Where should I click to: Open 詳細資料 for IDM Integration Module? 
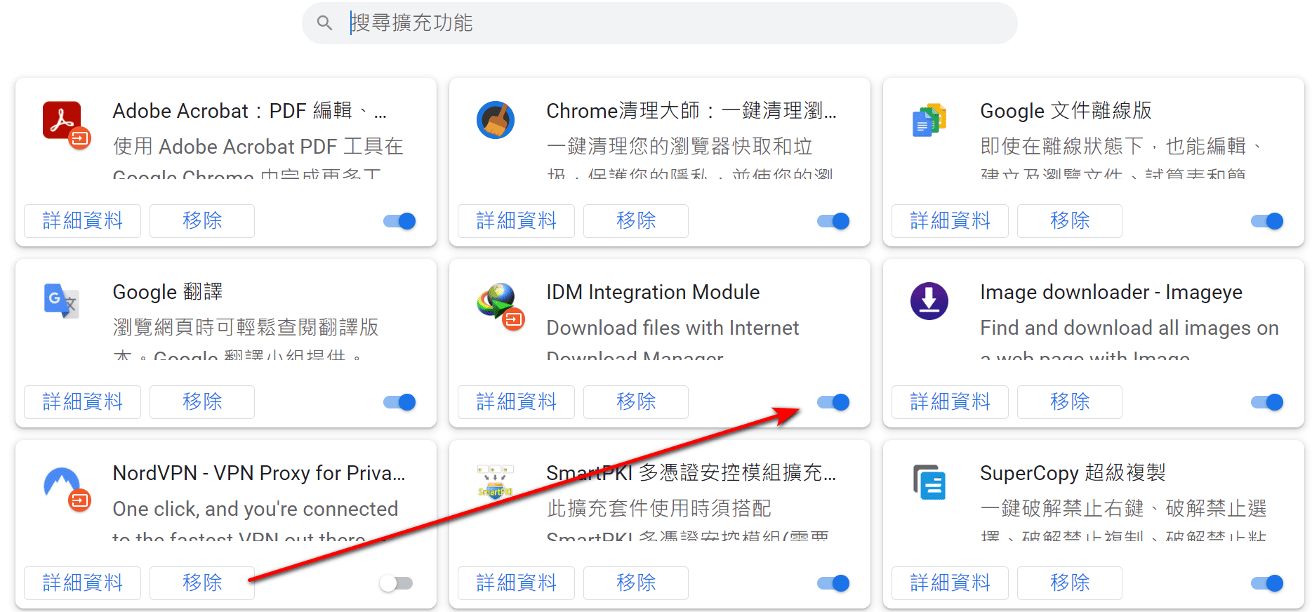517,402
